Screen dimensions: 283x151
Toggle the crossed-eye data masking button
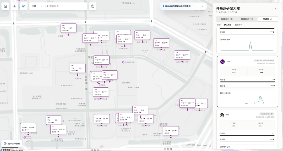(x=24, y=6)
